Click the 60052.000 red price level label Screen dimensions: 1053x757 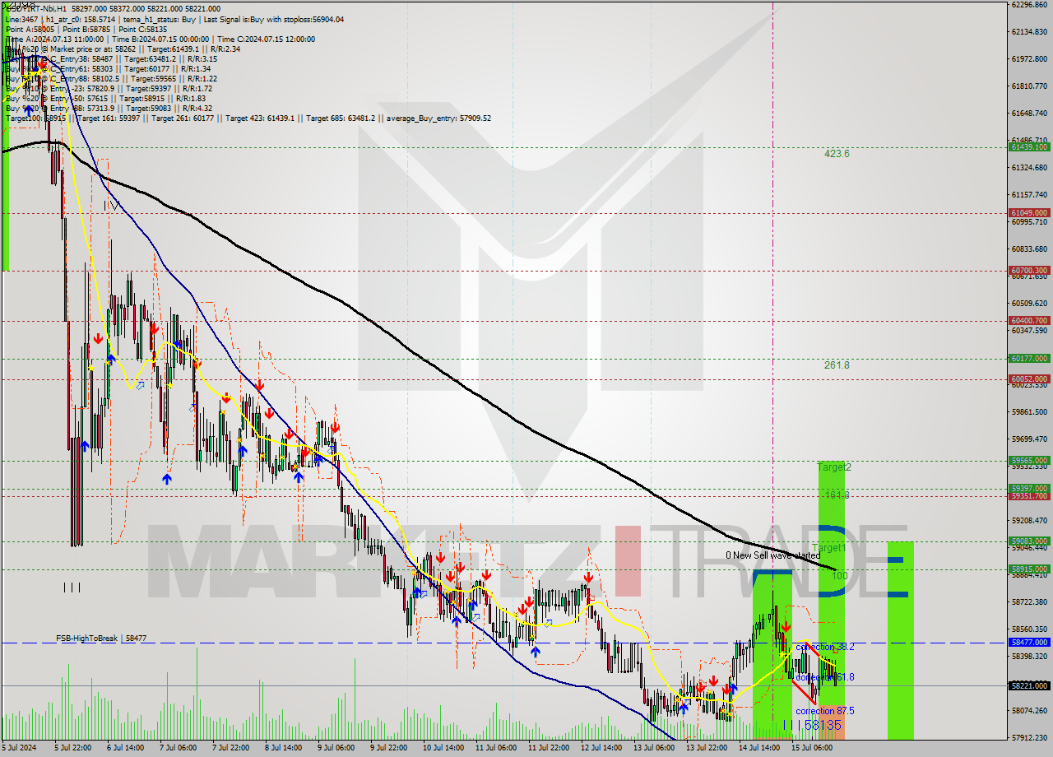pos(1028,378)
